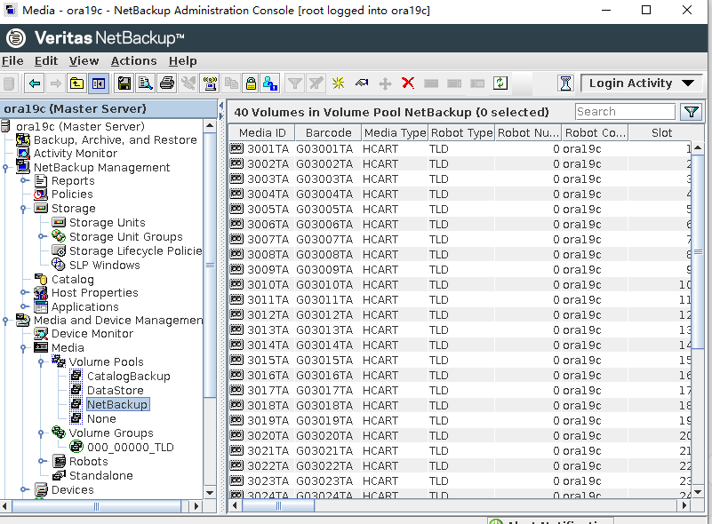Sort by the Slot column header
Viewport: 712px width, 524px height.
[x=661, y=133]
